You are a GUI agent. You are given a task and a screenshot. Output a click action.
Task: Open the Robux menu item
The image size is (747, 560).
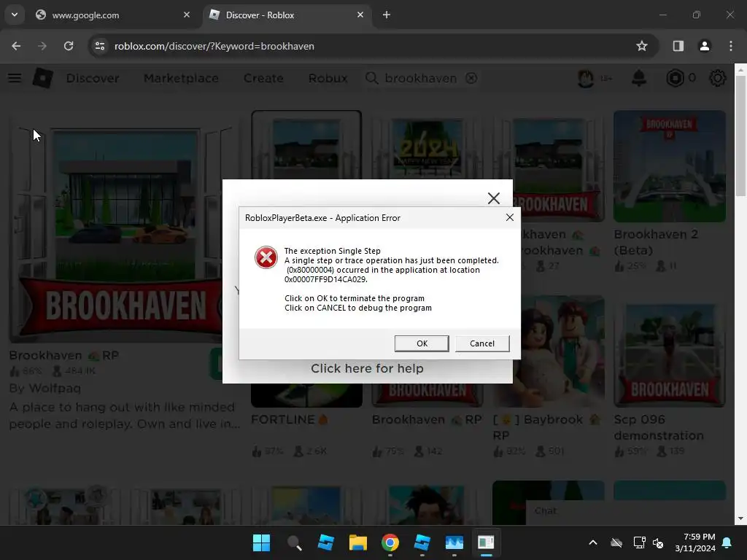pyautogui.click(x=328, y=78)
